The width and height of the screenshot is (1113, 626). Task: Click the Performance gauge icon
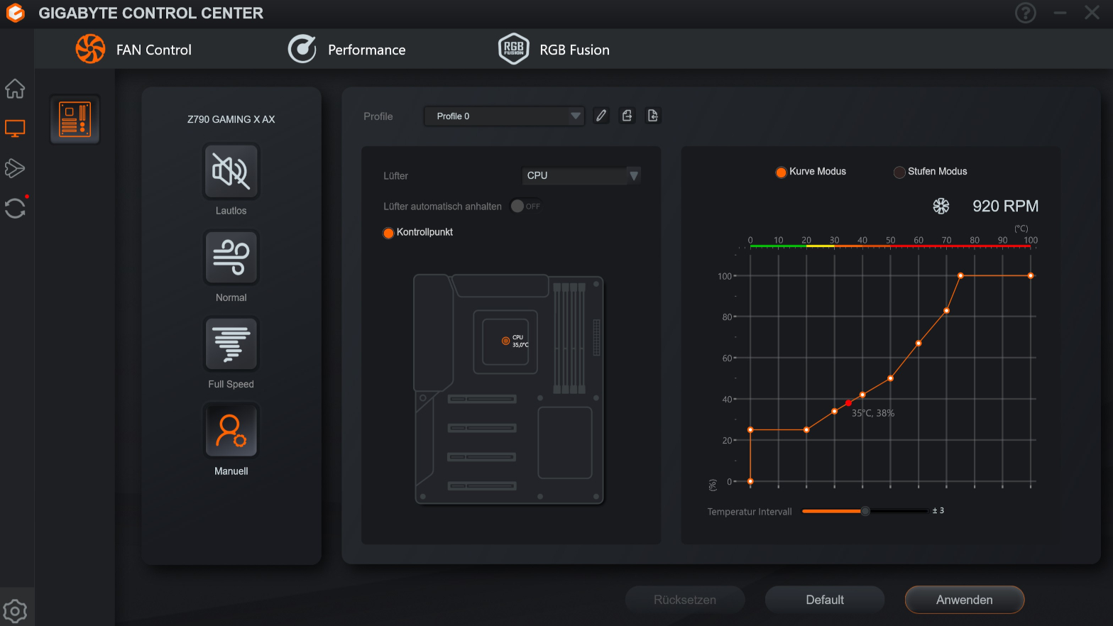click(x=302, y=49)
